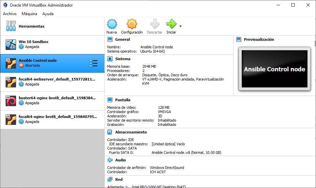Select focal64-webserver VM icon
The height and width of the screenshot is (188, 316).
[11, 82]
